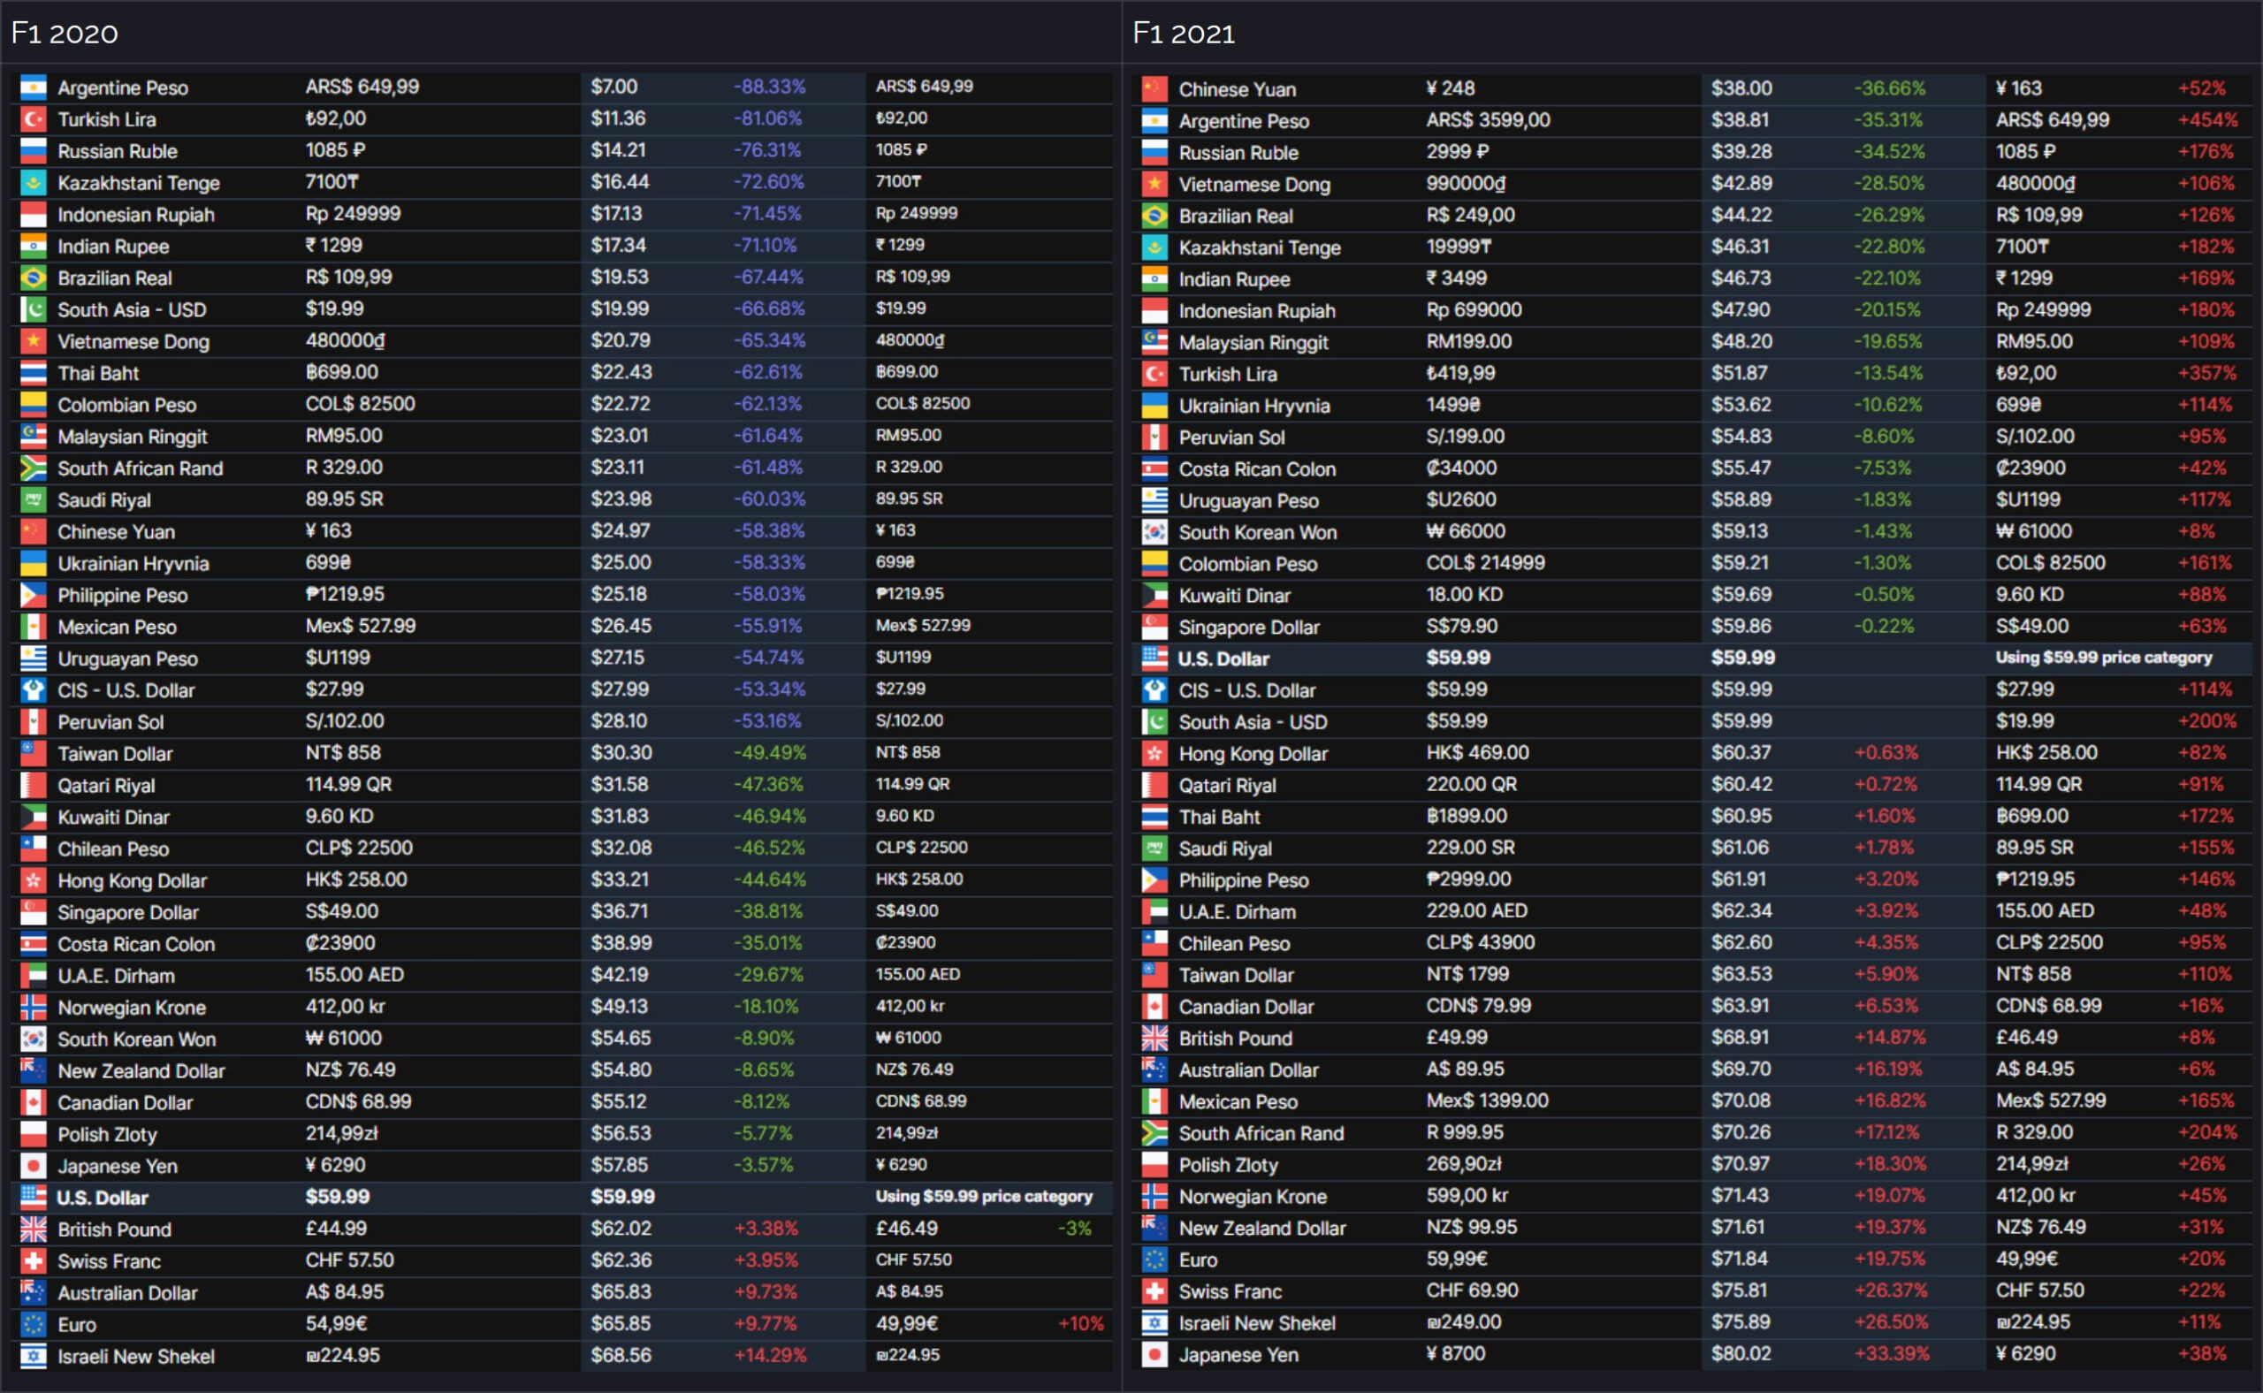
Task: Click the Brazilian flag icon in the F1 2021 table
Action: click(1154, 216)
